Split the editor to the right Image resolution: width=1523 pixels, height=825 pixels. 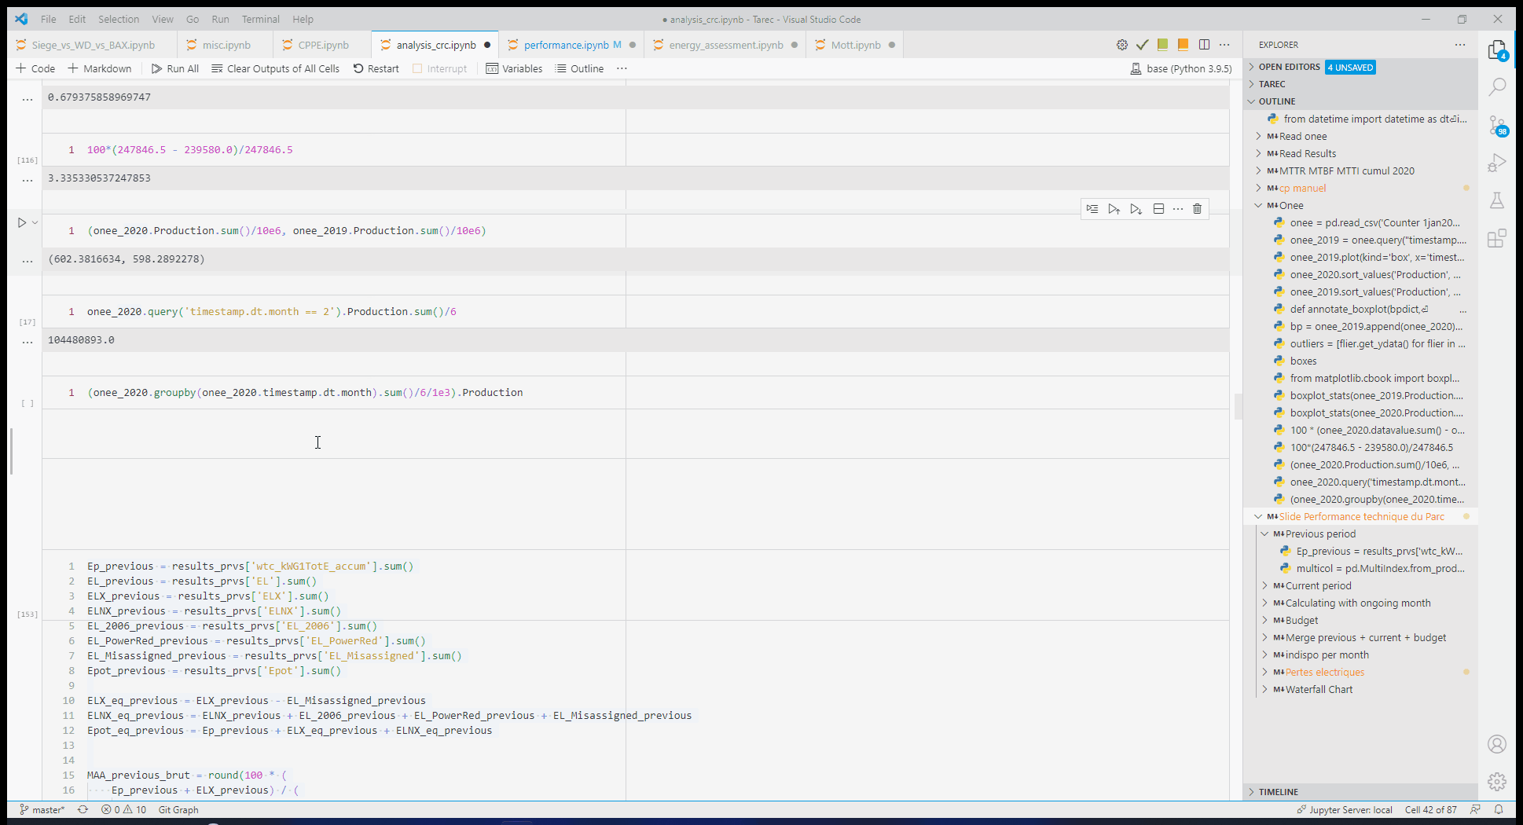click(1204, 45)
